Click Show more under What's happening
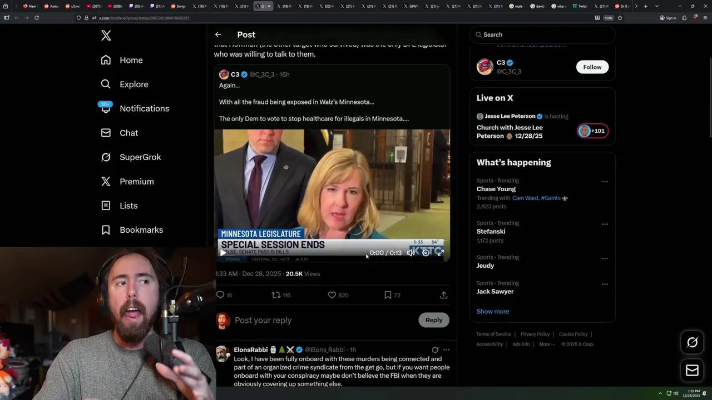Screen dimensions: 712x400 (x=493, y=312)
